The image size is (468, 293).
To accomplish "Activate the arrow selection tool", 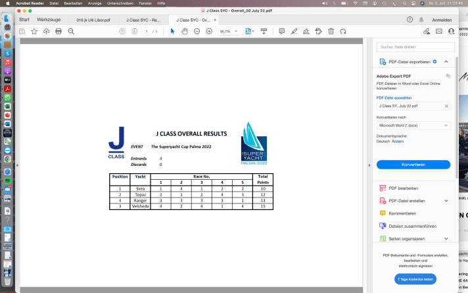I will click(x=173, y=31).
